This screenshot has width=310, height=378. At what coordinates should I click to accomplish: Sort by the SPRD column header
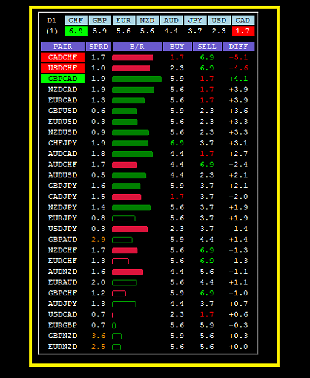tap(99, 47)
